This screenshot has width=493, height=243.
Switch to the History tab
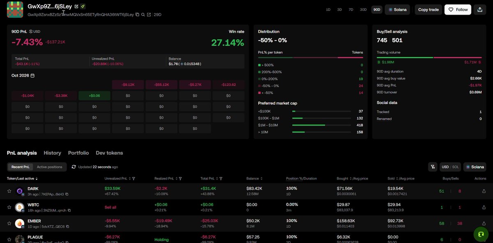52,153
